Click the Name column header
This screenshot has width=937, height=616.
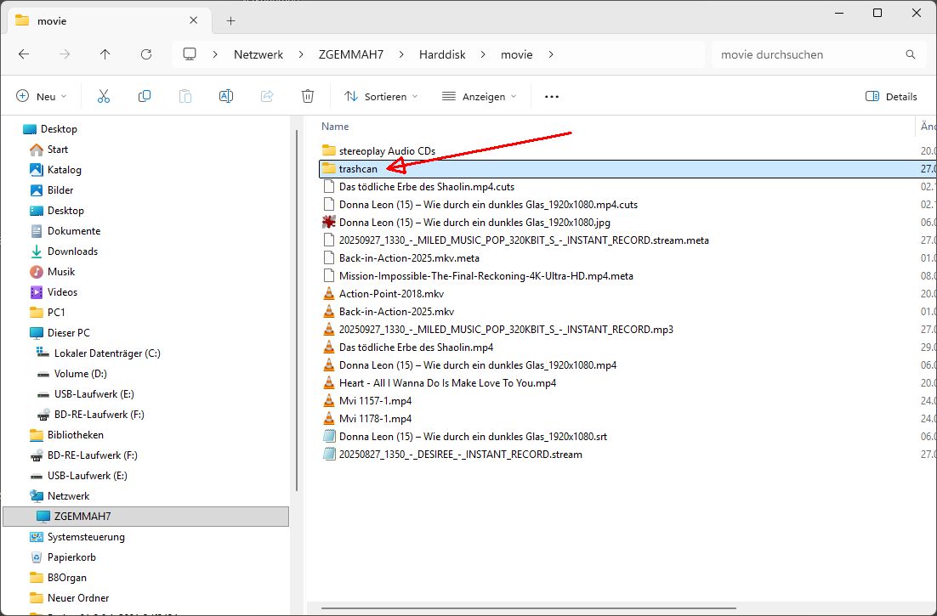point(336,127)
